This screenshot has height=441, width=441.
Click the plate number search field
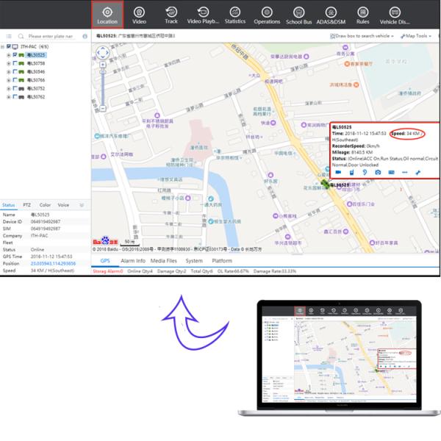51,35
